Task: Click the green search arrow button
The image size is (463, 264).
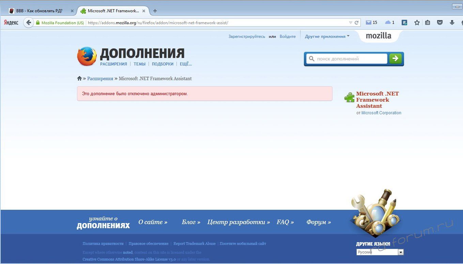Action: point(395,59)
